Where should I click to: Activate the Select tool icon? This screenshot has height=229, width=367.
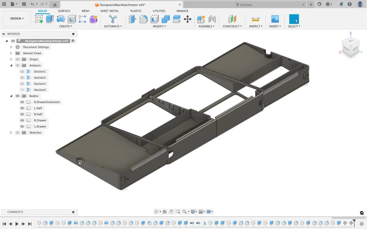click(294, 19)
